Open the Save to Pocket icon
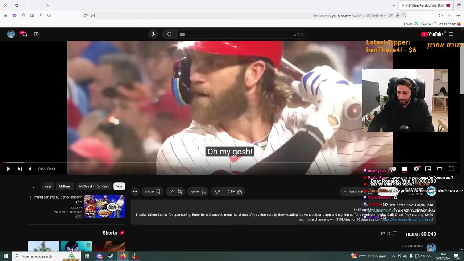The height and width of the screenshot is (261, 464). click(x=49, y=16)
